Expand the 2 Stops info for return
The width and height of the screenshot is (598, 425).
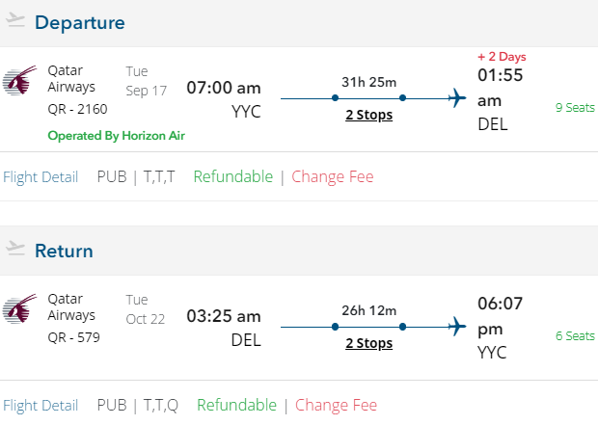[x=368, y=344]
